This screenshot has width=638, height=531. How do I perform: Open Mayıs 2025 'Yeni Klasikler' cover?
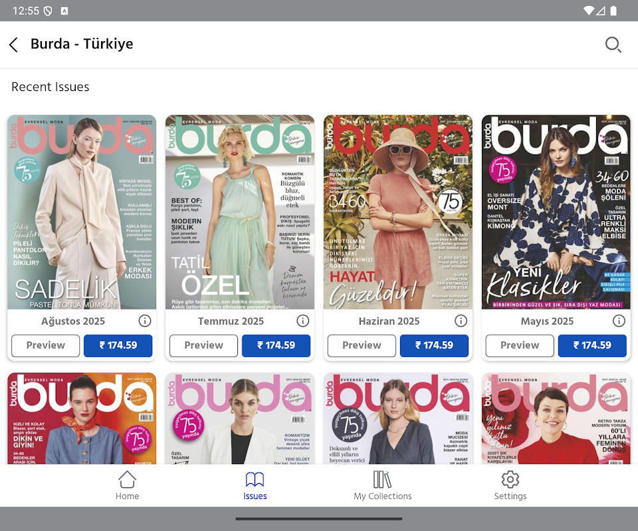point(556,212)
